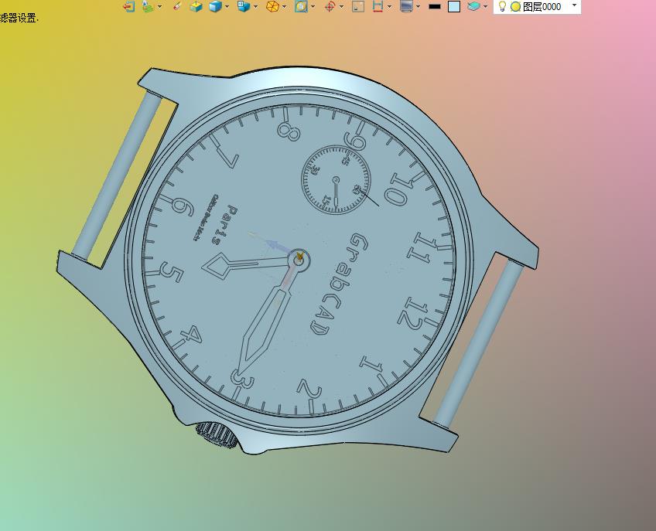Click the yellow circle layer color indicator
656x531 pixels.
tap(515, 7)
